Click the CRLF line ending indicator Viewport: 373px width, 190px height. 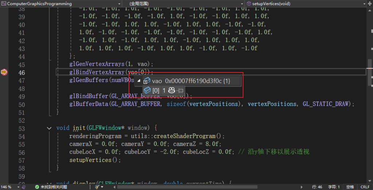[365, 187]
